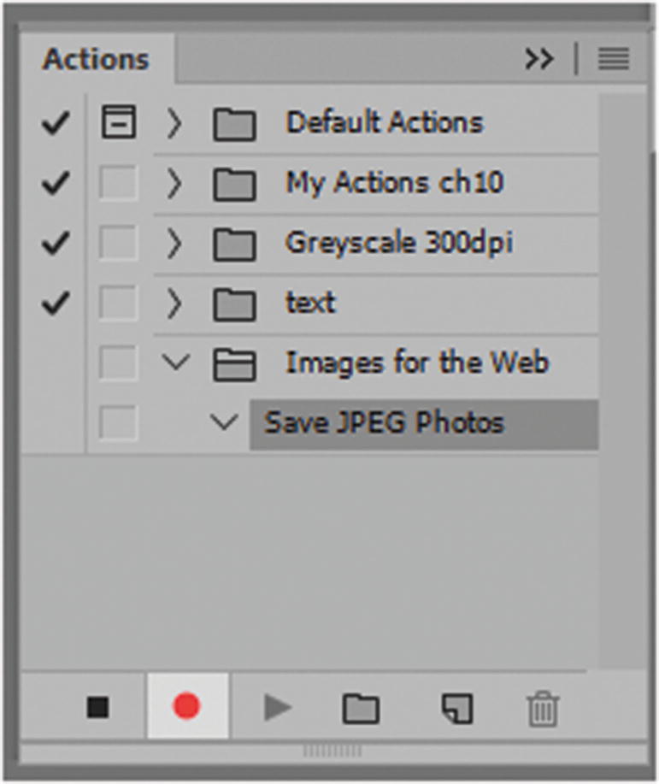This screenshot has width=659, height=784.
Task: Collapse panel with double-arrow icon
Action: 539,59
